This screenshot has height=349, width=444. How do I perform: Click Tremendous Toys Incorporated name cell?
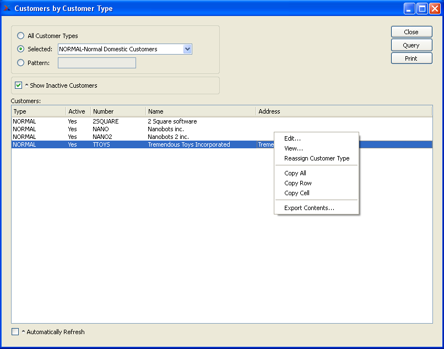[x=189, y=144]
